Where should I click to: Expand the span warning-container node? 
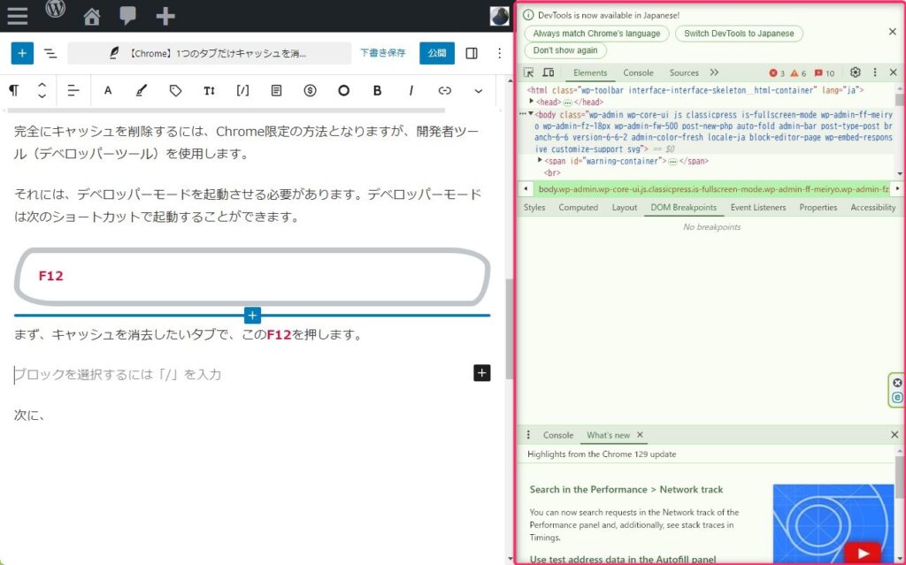click(541, 160)
